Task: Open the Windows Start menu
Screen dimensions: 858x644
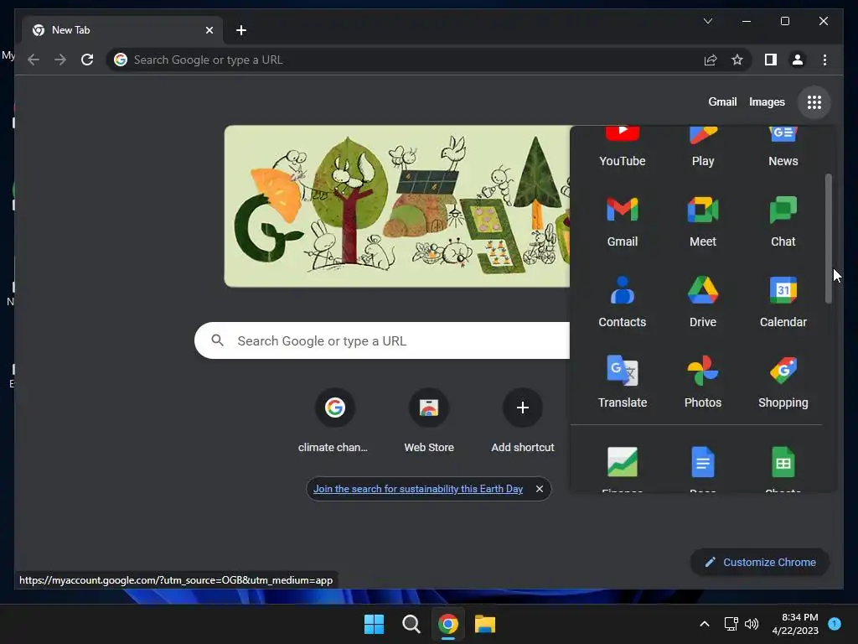Action: pos(375,624)
